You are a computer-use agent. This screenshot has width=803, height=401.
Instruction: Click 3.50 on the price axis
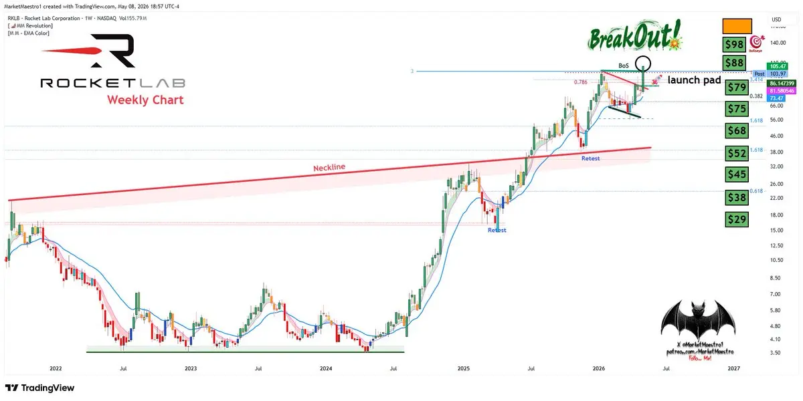(x=775, y=352)
